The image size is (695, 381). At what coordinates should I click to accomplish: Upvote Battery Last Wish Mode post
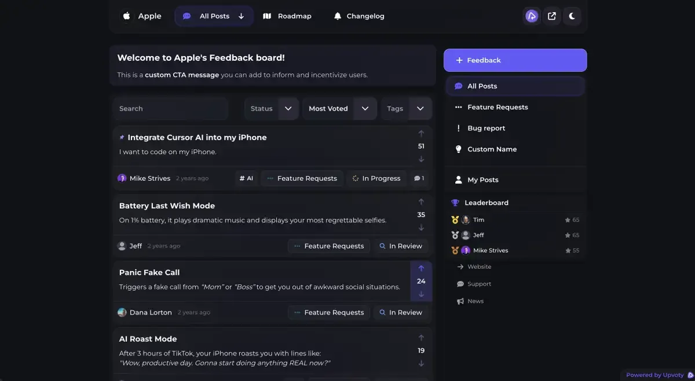421,202
